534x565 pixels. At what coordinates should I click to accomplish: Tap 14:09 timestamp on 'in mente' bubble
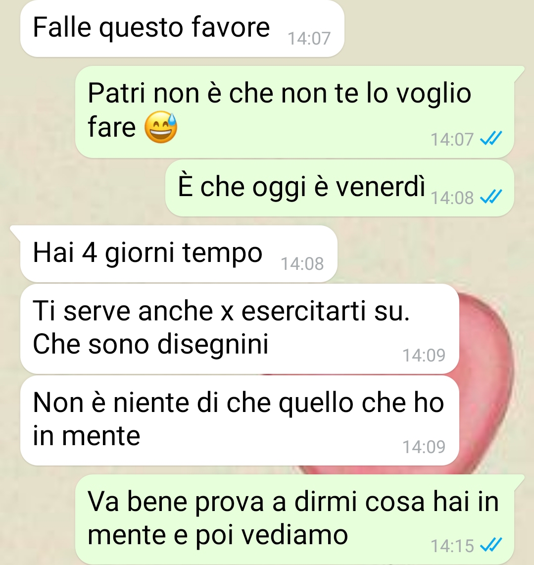(424, 447)
